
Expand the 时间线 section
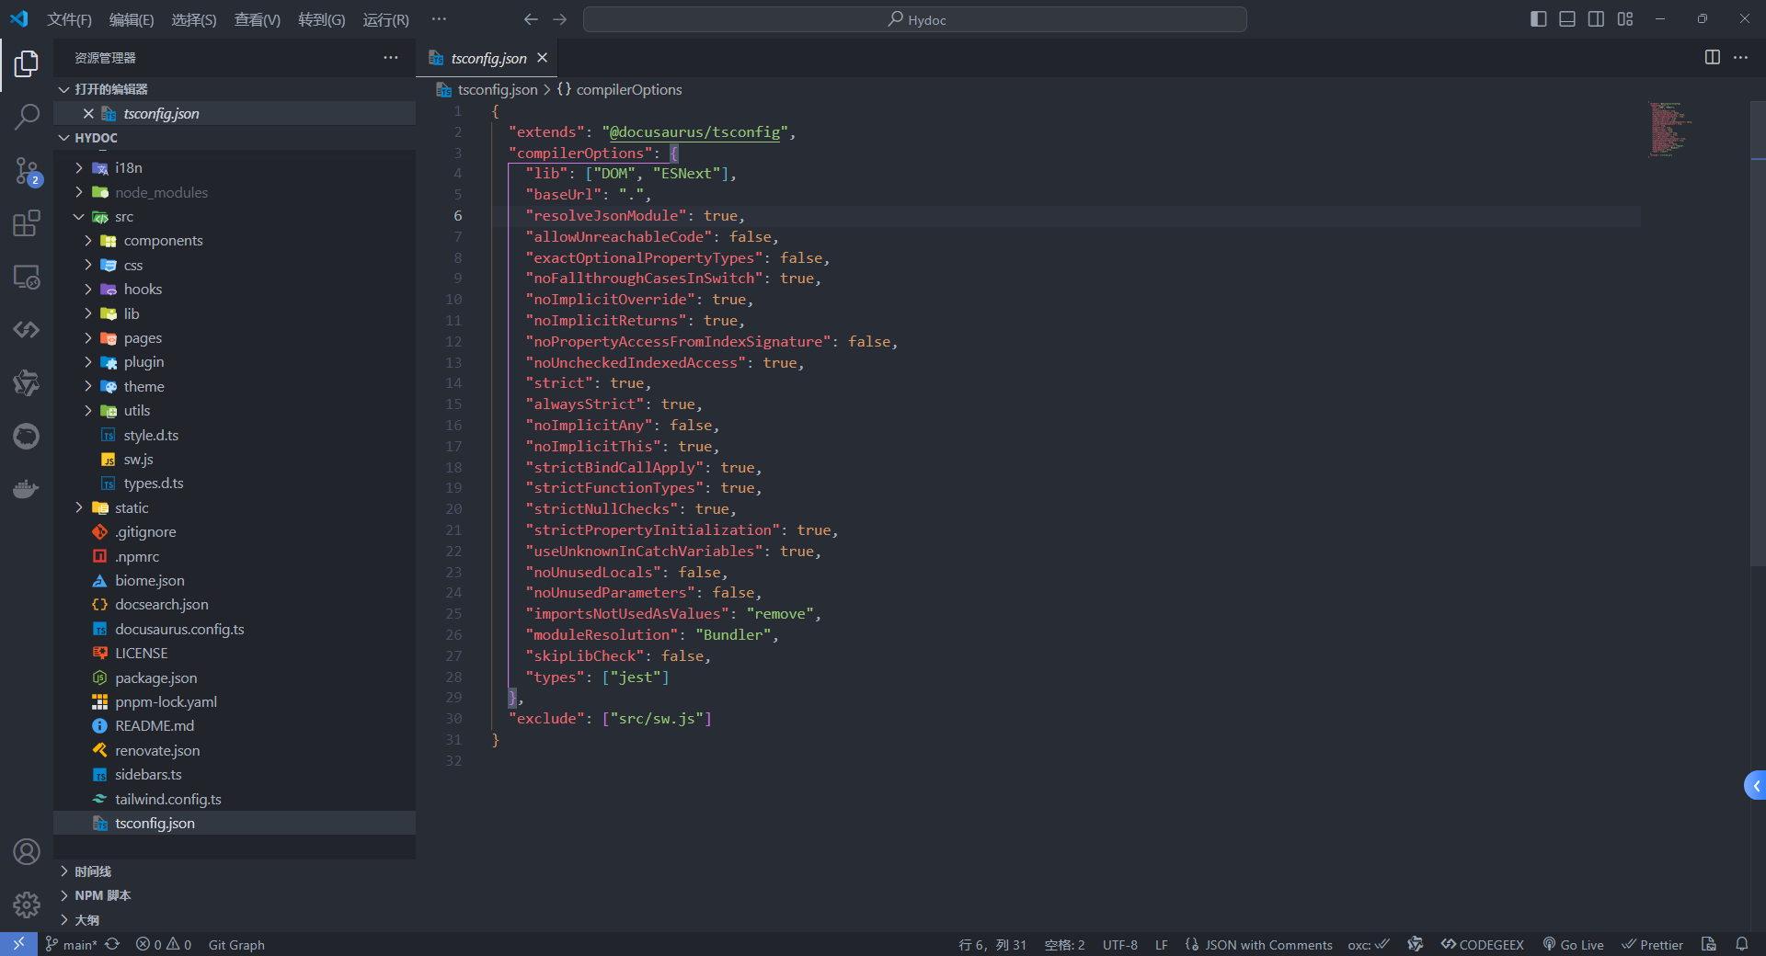point(235,871)
